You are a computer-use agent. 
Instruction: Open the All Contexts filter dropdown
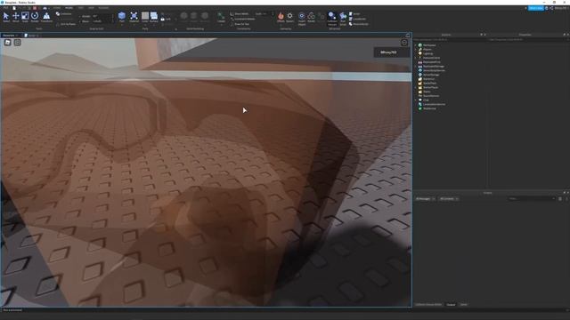pos(449,199)
